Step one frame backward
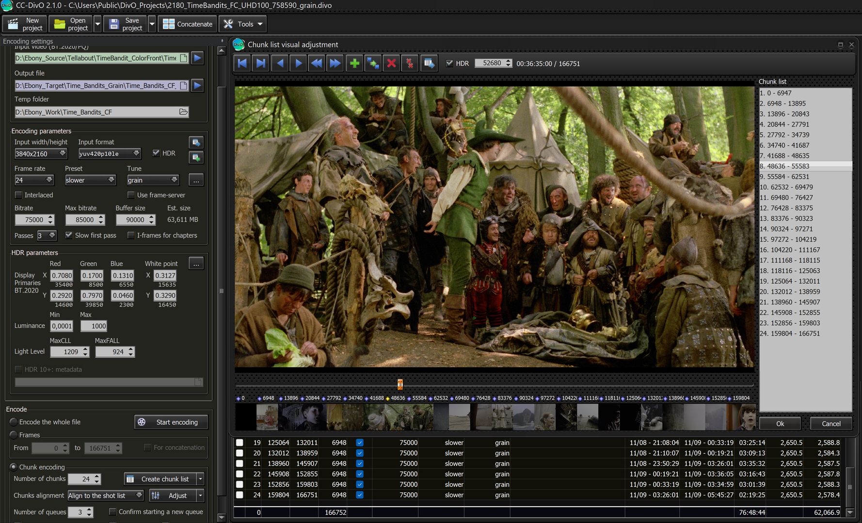 [x=280, y=63]
